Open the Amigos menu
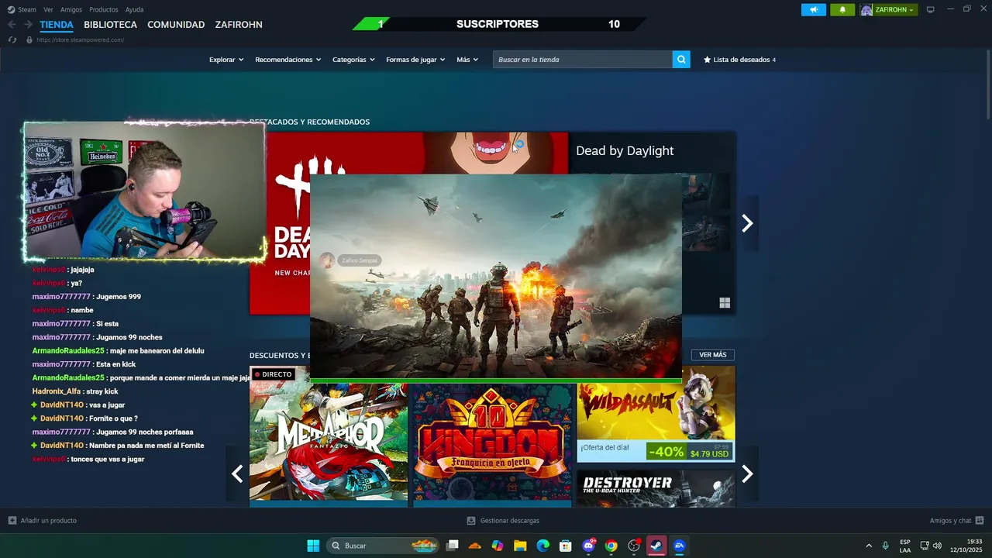This screenshot has width=992, height=558. [x=71, y=9]
